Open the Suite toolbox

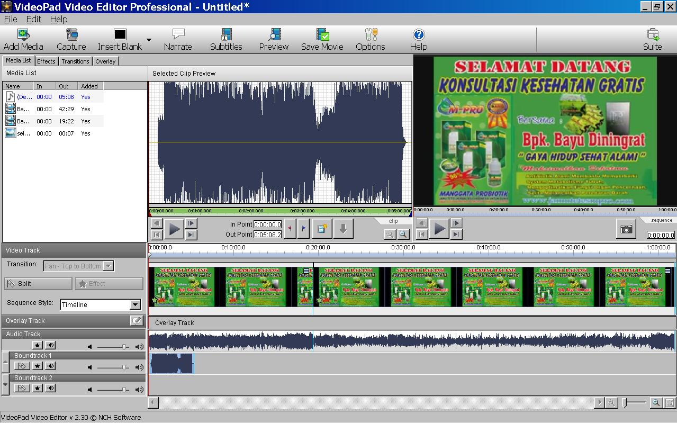point(653,40)
